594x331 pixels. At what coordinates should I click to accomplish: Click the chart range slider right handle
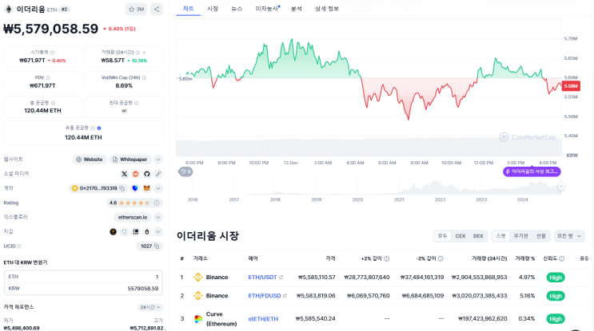tap(561, 187)
